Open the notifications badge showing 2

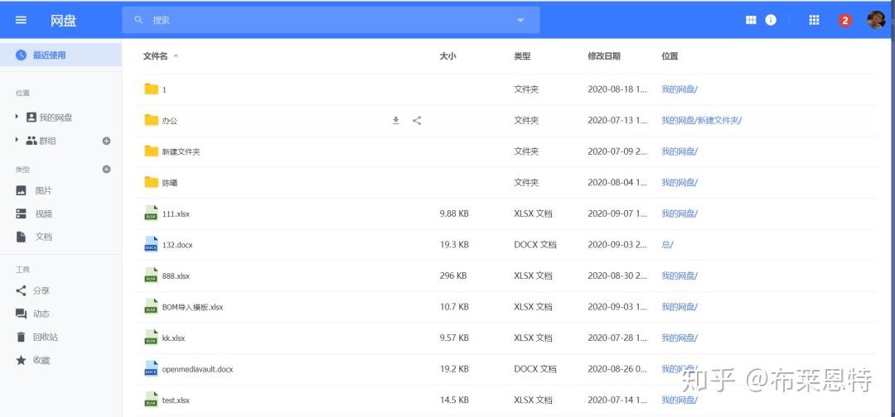tap(844, 21)
